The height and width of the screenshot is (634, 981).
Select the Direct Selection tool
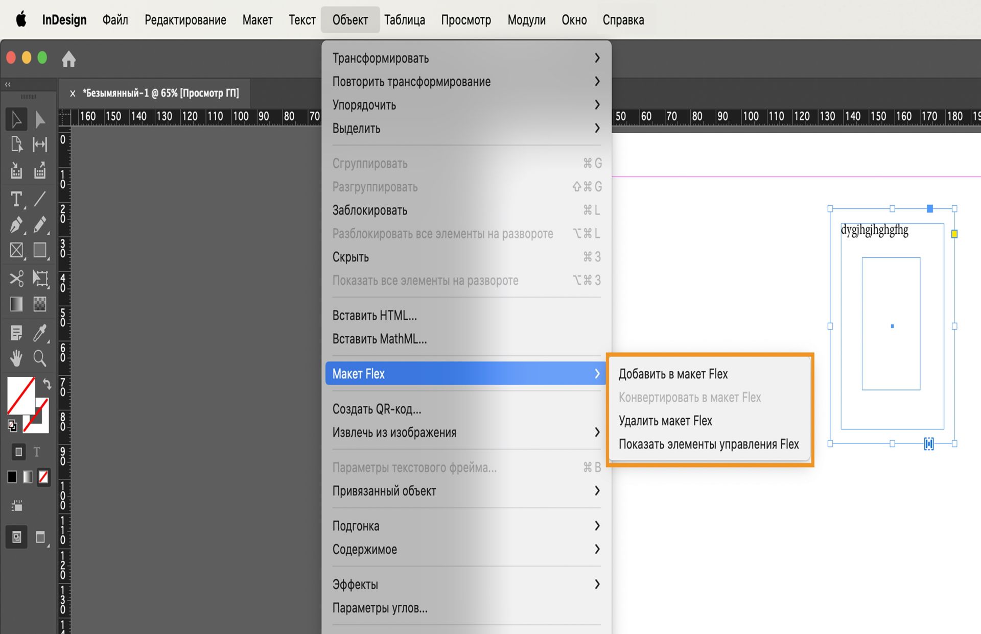tap(40, 119)
